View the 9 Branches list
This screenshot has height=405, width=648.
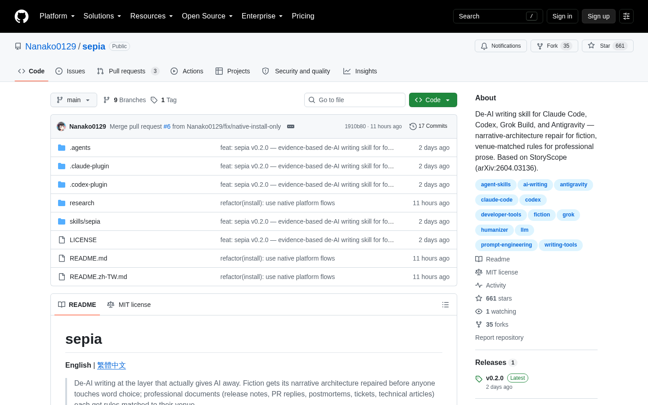pyautogui.click(x=125, y=100)
